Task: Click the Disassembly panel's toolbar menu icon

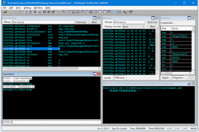Action: click(95, 18)
